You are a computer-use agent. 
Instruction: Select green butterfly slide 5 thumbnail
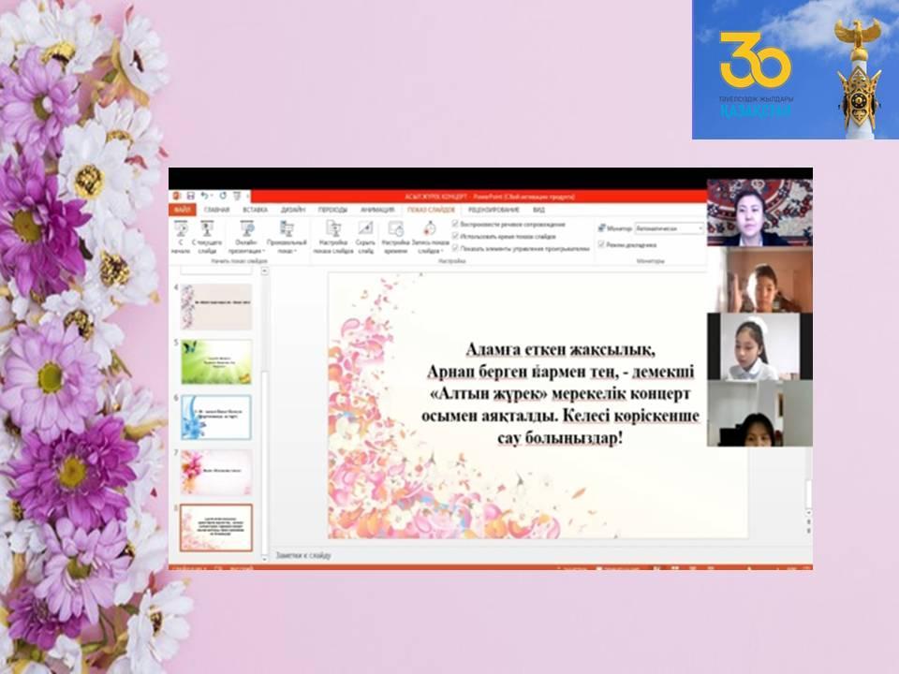click(216, 362)
